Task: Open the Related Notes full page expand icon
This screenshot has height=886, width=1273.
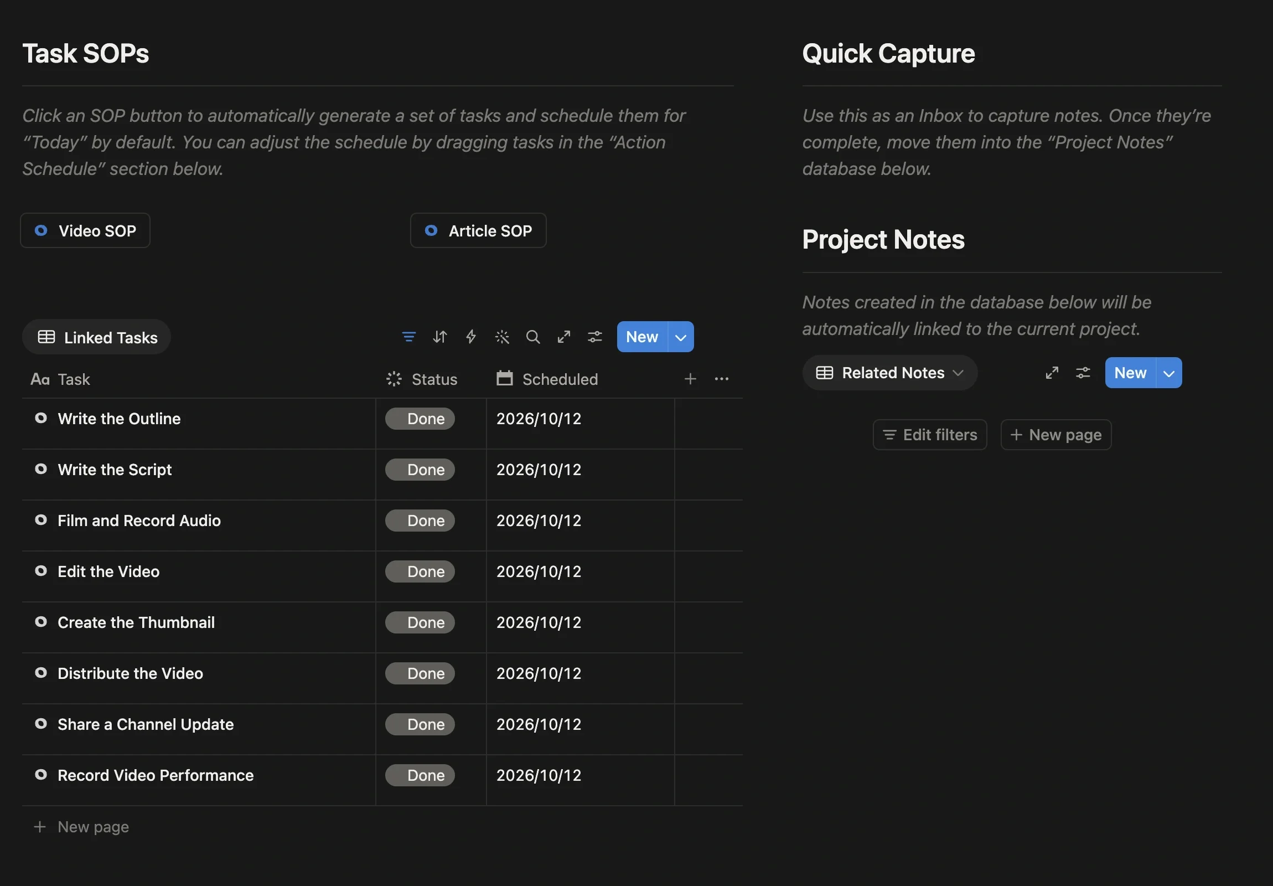Action: (x=1052, y=373)
